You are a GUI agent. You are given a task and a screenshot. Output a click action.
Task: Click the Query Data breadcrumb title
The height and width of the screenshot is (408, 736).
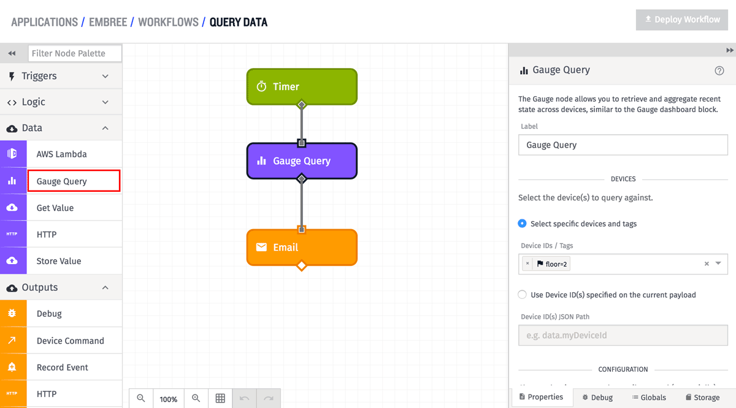[x=239, y=22]
